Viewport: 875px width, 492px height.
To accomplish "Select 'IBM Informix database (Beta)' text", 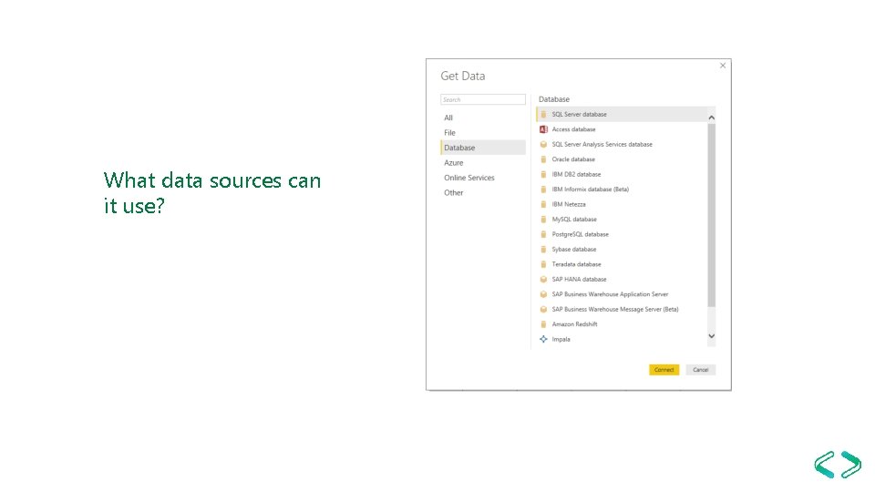I will point(591,190).
